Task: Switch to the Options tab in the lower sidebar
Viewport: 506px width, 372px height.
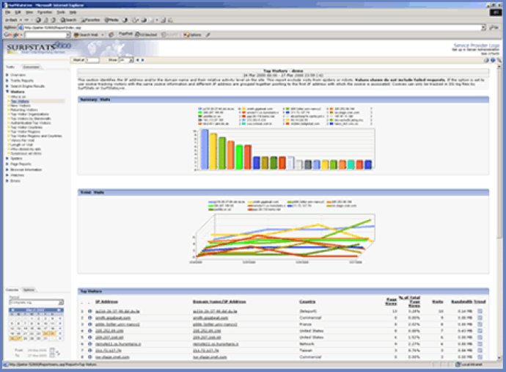Action: [x=29, y=290]
